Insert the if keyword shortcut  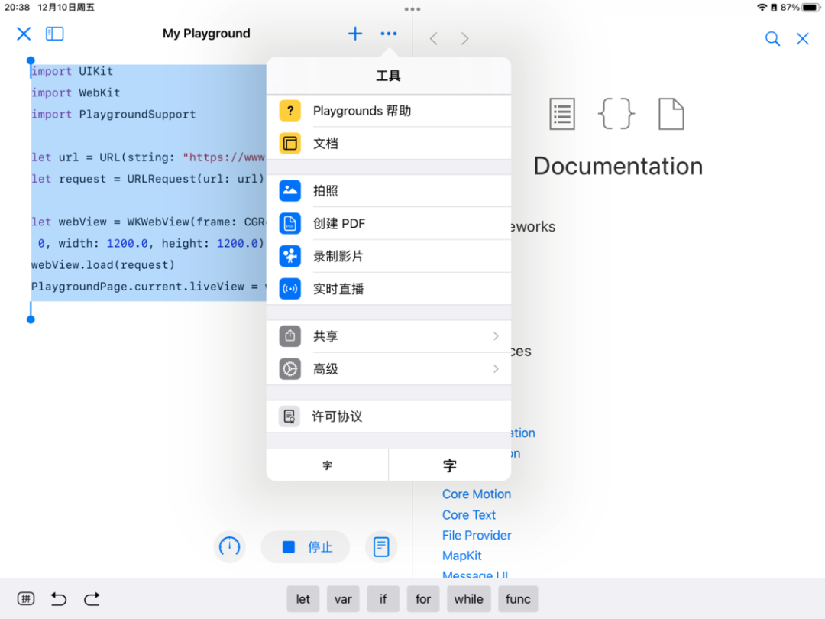(383, 599)
